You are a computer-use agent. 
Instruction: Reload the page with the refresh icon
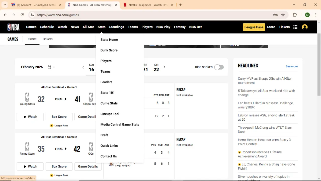[x=22, y=15]
